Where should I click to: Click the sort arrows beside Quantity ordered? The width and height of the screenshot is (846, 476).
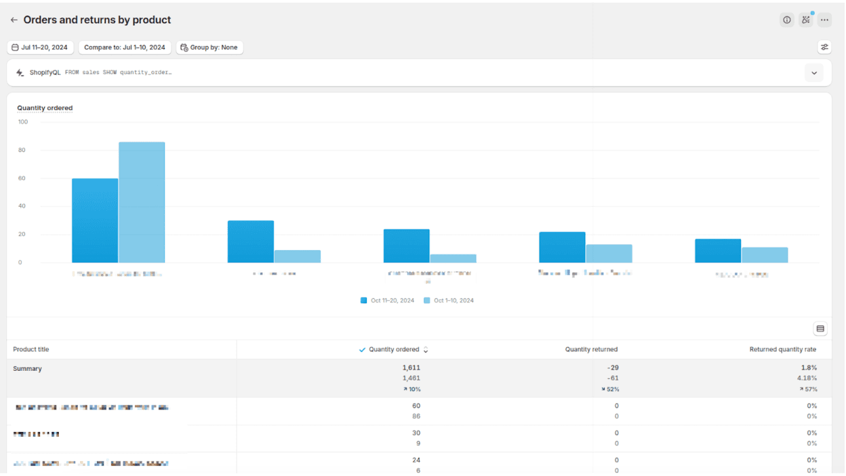click(426, 350)
